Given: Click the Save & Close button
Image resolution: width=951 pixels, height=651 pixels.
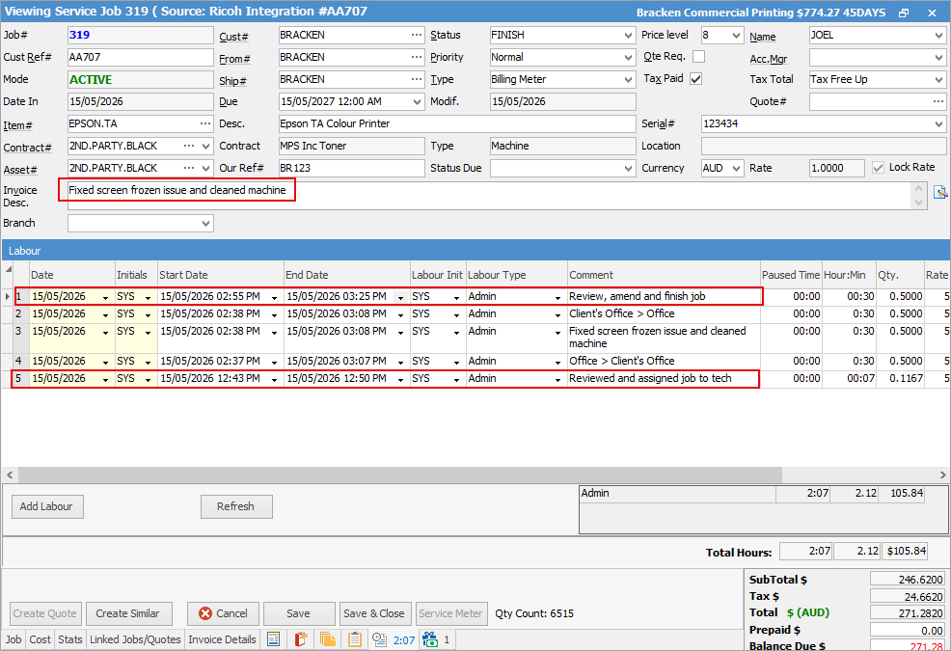Looking at the screenshot, I should coord(373,613).
